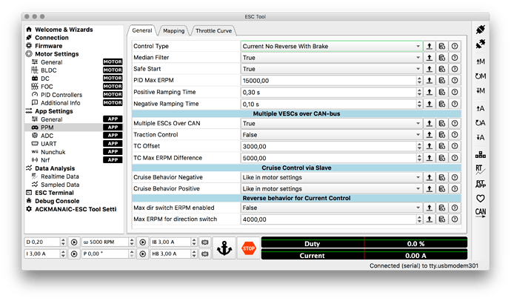This screenshot has height=301, width=511.
Task: Click the PID Max ERPM value field
Action: [x=329, y=81]
